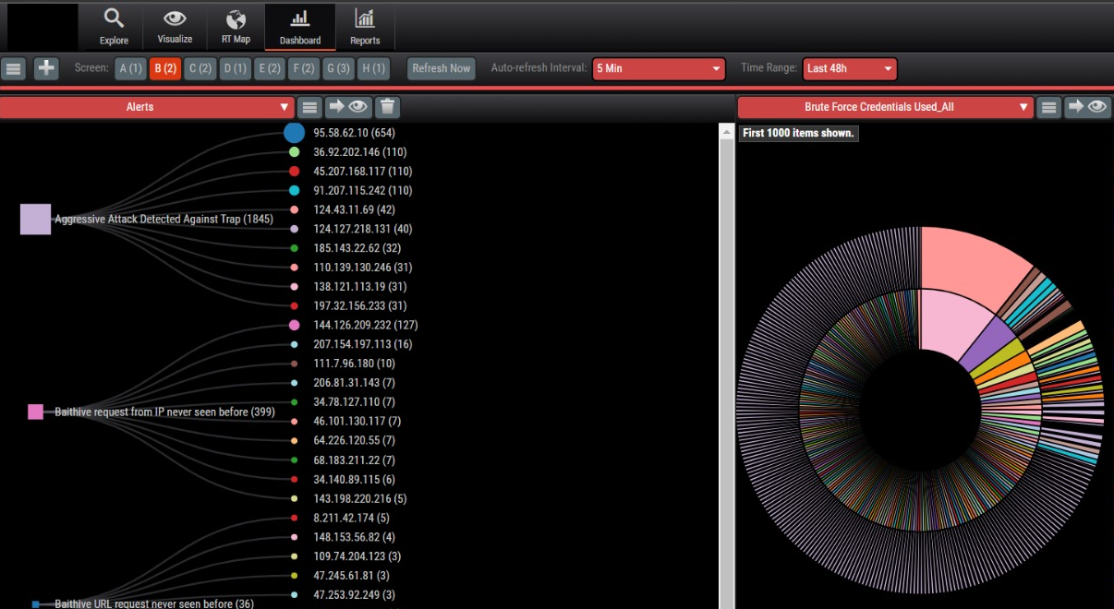Viewport: 1114px width, 609px height.
Task: Switch to screen H (1)
Action: pos(373,68)
